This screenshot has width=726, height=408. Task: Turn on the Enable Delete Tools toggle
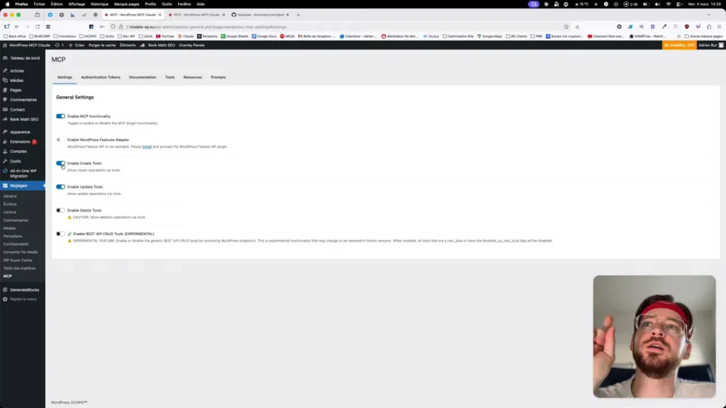tap(61, 210)
